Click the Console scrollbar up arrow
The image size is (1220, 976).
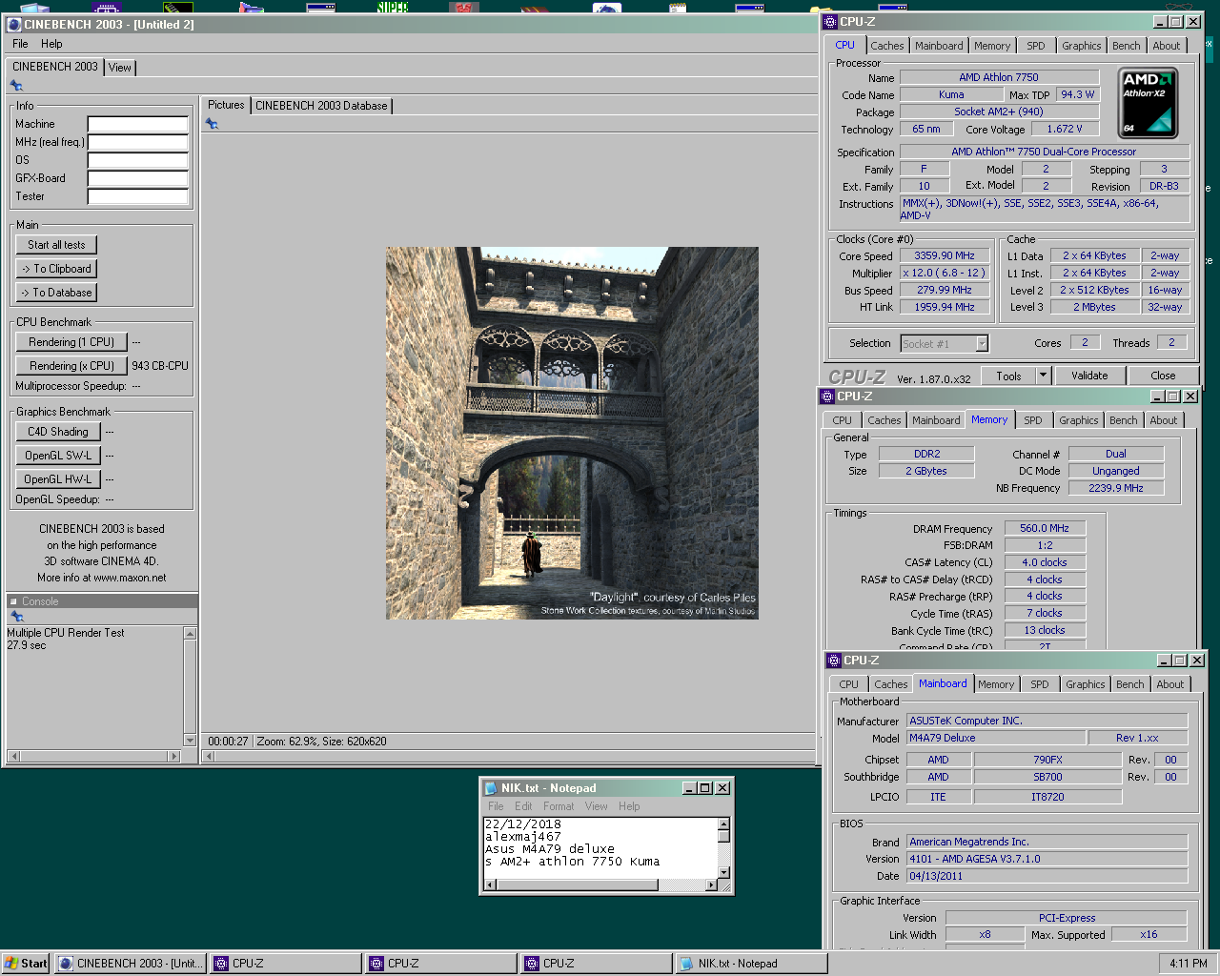[x=190, y=634]
